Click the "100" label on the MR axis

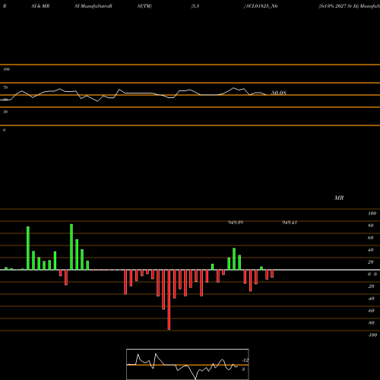pyautogui.click(x=372, y=214)
